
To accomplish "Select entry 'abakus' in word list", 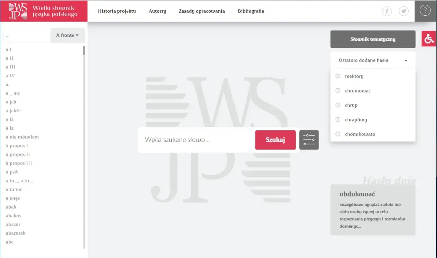I will click(x=13, y=216).
